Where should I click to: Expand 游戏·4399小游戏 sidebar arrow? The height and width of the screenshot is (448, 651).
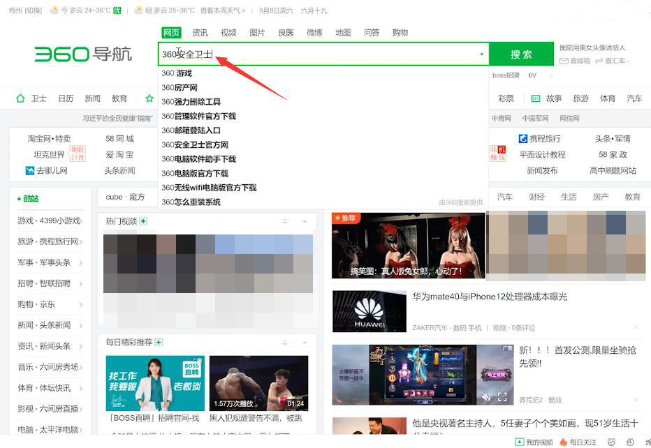[x=80, y=221]
